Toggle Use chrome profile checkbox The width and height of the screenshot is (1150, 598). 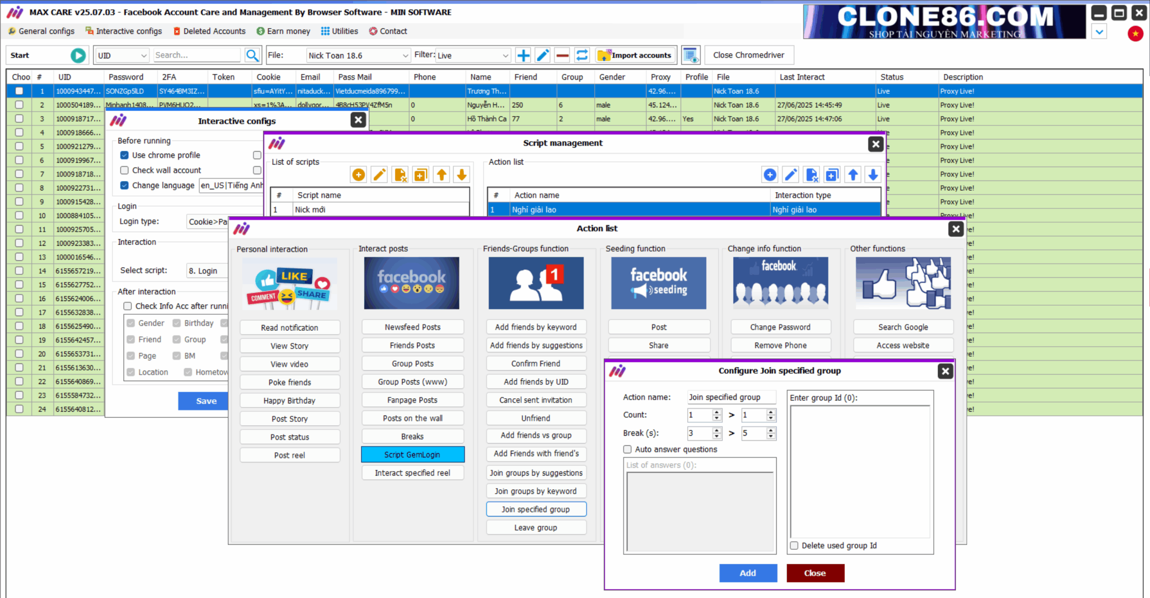(x=124, y=155)
